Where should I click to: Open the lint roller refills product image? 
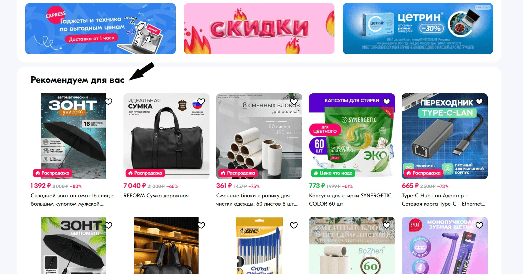[259, 136]
